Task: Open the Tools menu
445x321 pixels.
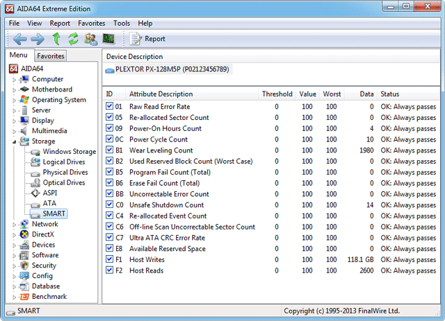Action: tap(122, 23)
